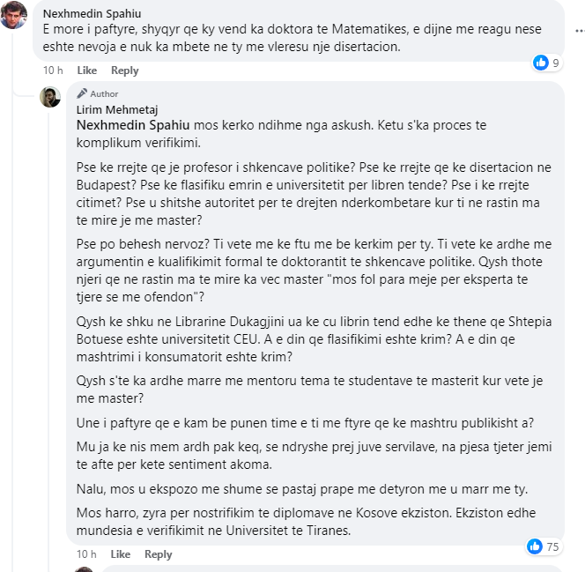Click the Author label text
This screenshot has height=572, width=585.
click(104, 93)
